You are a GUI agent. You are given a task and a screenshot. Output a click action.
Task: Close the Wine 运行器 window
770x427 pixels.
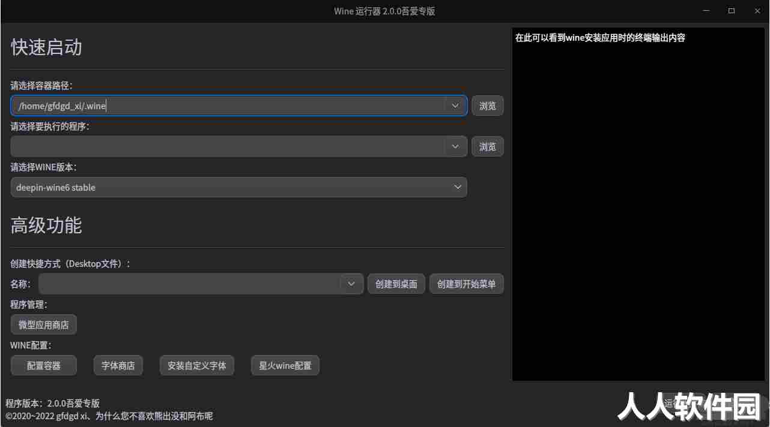click(x=757, y=11)
